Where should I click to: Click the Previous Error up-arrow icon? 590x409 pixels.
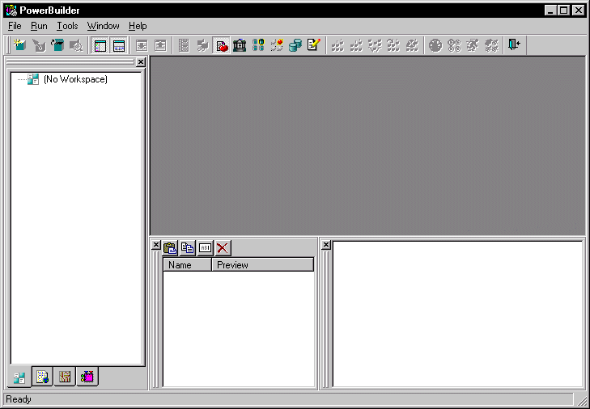pos(161,45)
